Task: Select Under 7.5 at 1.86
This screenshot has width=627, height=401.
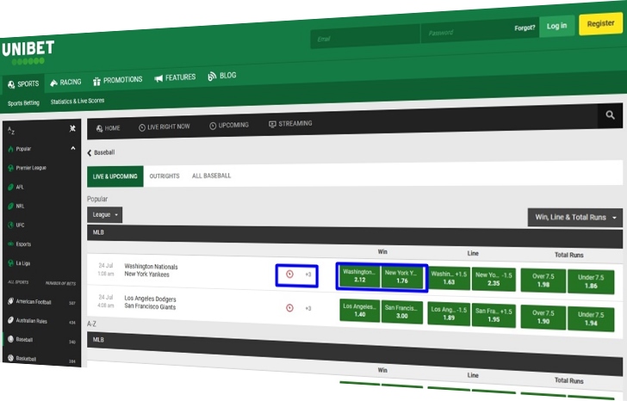Action: point(591,281)
